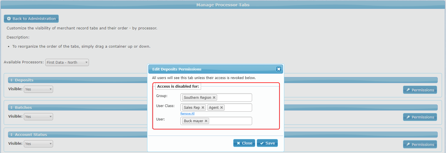Click the Edit Deposits Permissions title bar
This screenshot has height=153, width=446.
(216, 69)
